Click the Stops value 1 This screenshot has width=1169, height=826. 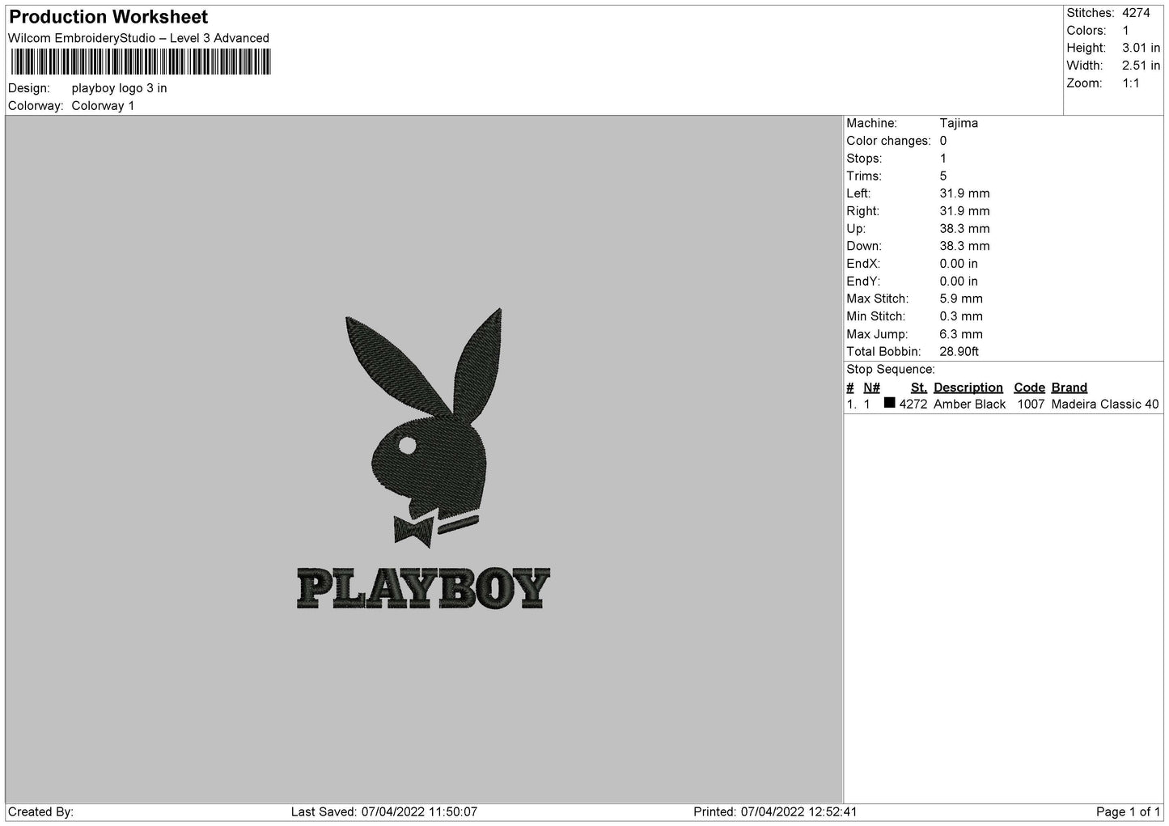click(943, 159)
